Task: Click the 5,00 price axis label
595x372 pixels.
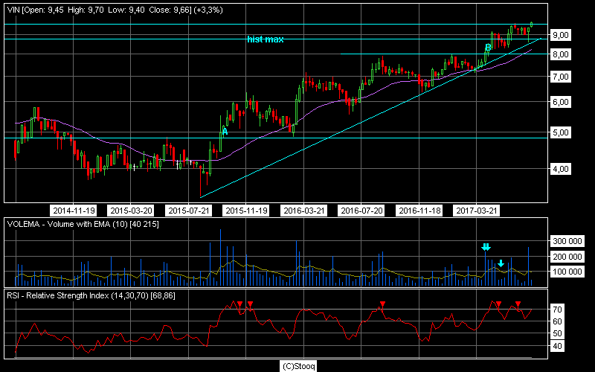Action: [561, 133]
